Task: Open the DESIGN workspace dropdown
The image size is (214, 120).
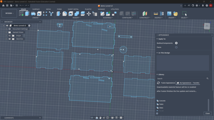Action: [x=9, y=13]
